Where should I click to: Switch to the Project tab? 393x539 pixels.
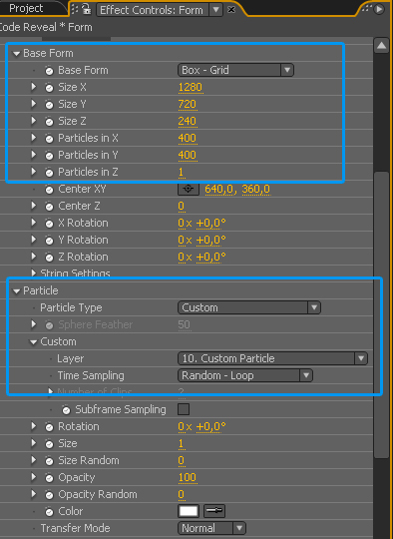coord(26,9)
